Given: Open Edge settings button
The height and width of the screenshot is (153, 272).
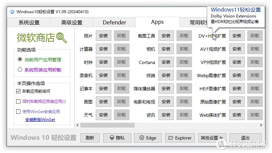Looking at the screenshot, I should (148, 138).
